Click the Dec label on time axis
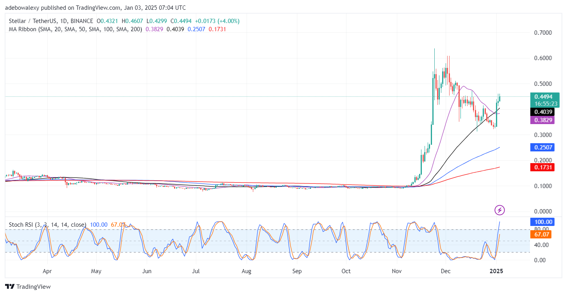 pos(445,270)
